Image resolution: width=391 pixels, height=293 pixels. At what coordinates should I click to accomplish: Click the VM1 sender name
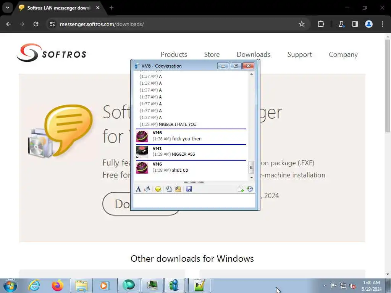[x=157, y=148]
